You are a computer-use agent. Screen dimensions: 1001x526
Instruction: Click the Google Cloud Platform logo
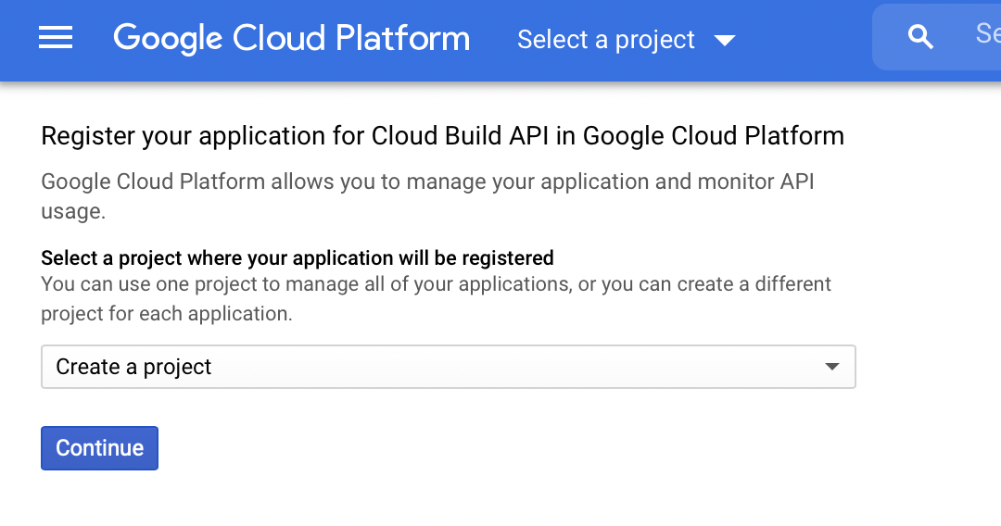[292, 38]
